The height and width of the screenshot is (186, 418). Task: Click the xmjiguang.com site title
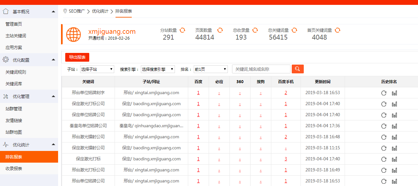[112, 31]
